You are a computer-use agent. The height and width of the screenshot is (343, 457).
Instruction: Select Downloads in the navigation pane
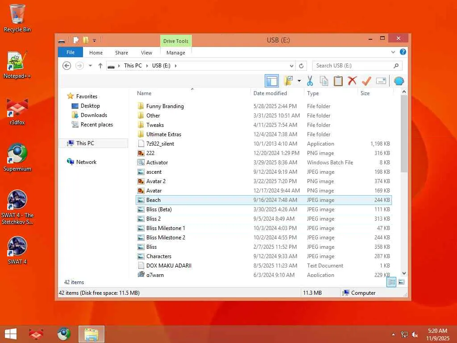click(x=94, y=115)
